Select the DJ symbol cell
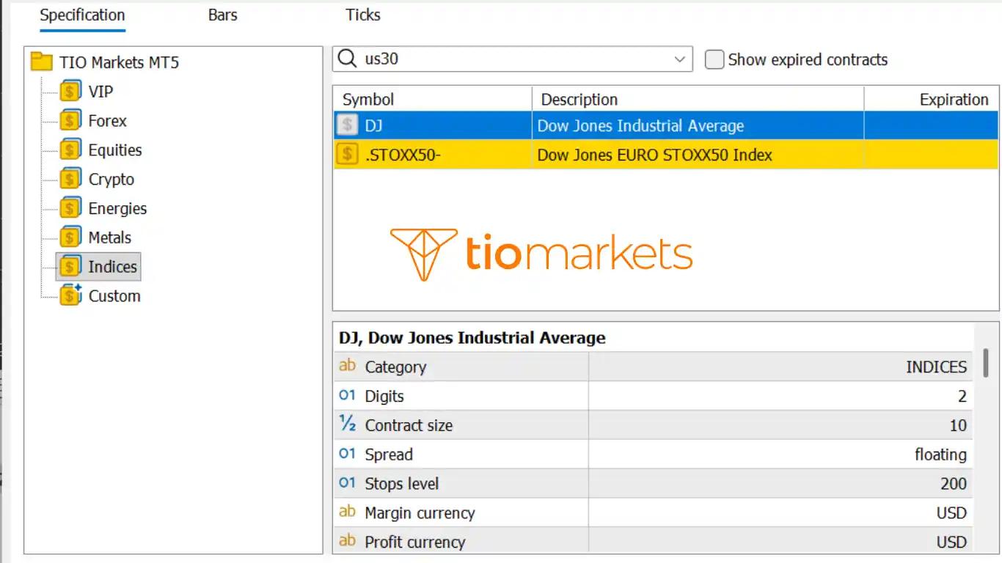 (x=433, y=125)
